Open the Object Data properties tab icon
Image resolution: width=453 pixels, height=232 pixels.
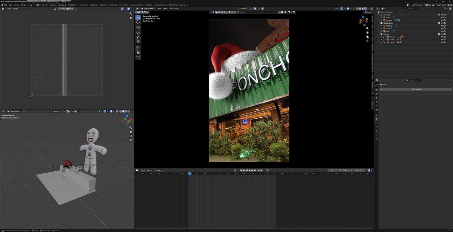(376, 135)
